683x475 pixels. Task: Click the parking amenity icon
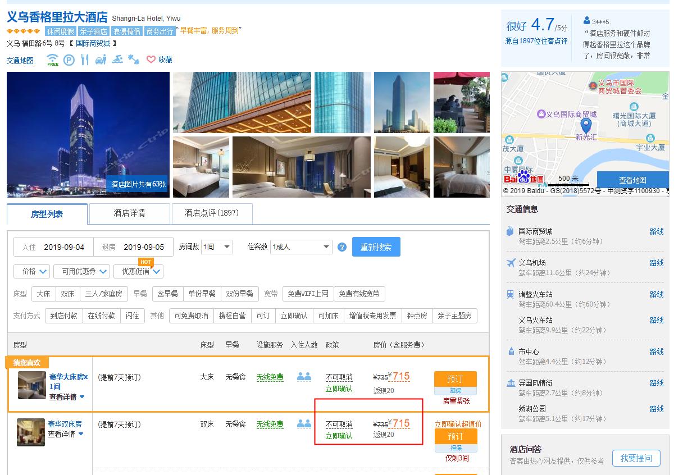pyautogui.click(x=69, y=58)
